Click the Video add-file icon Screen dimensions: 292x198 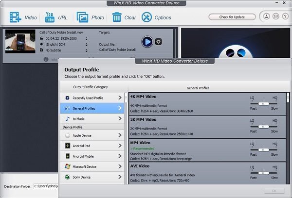(x=15, y=17)
